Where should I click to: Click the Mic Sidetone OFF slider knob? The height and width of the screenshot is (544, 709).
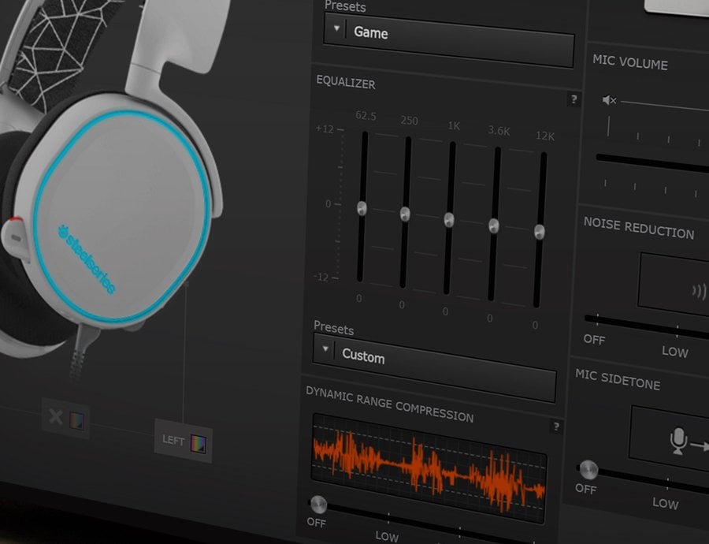(x=587, y=470)
